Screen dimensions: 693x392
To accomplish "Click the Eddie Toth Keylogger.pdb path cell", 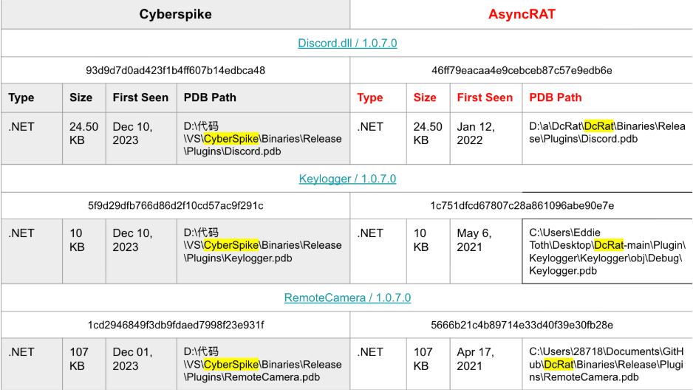I will click(607, 251).
